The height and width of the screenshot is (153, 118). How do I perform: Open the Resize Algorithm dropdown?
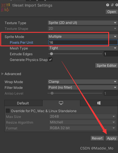[83, 122]
